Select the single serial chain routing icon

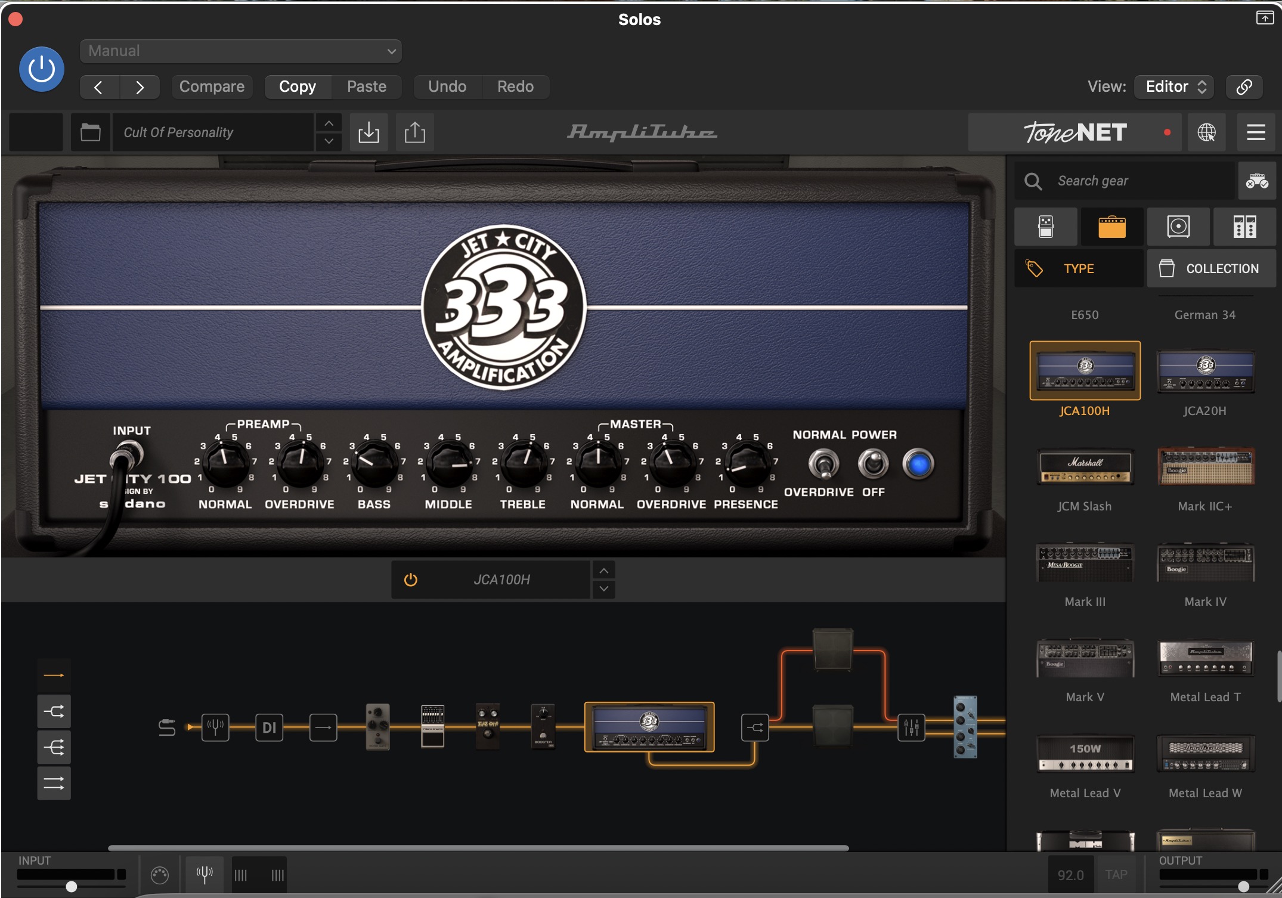point(54,676)
